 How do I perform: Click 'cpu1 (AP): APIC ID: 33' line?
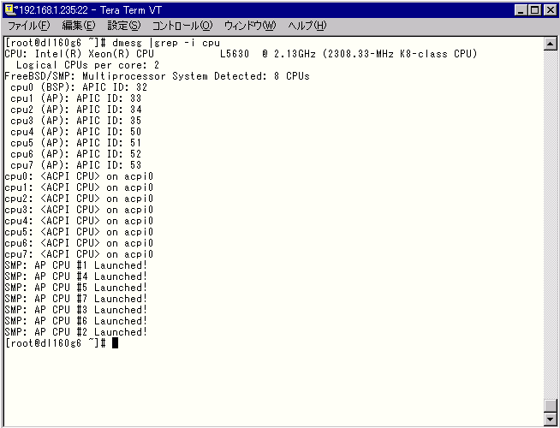coord(76,98)
